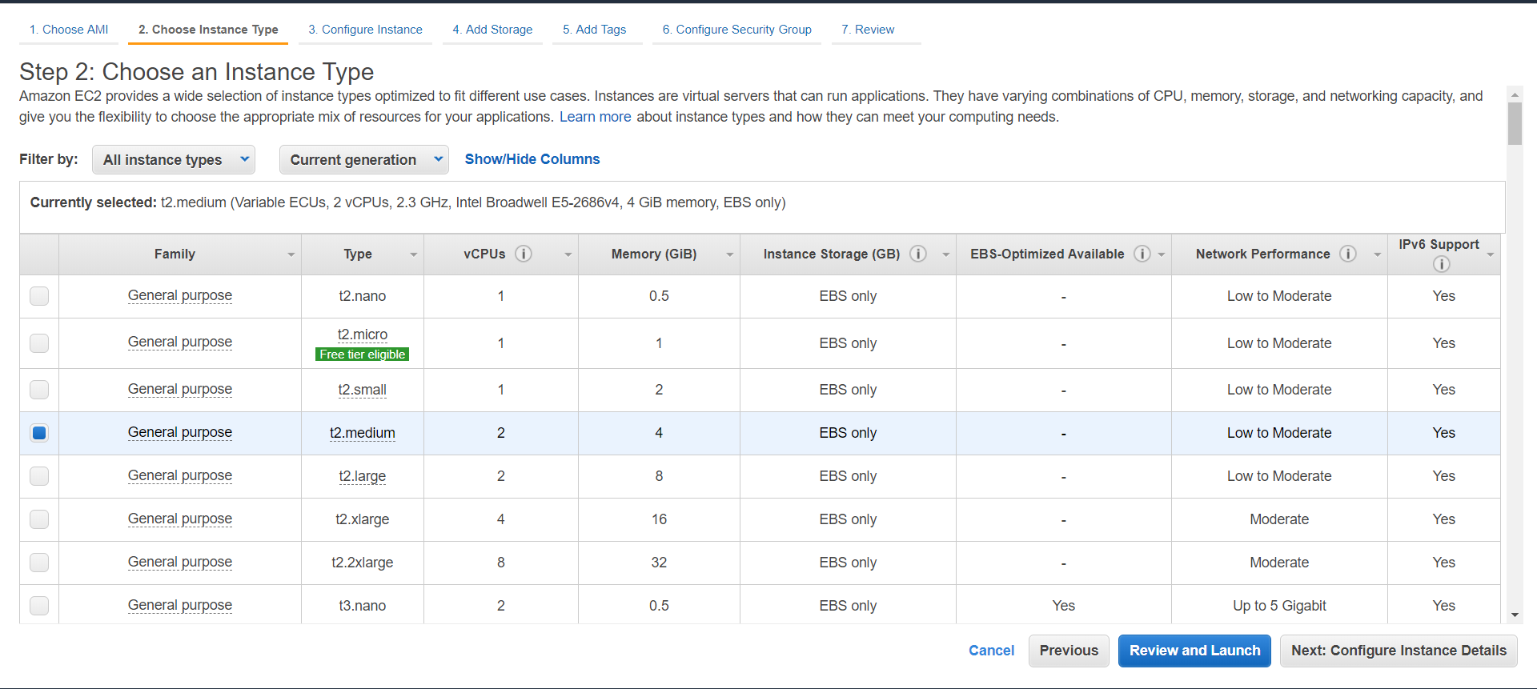The width and height of the screenshot is (1537, 689).
Task: Click Next: Configure Instance Details button
Action: tap(1399, 651)
